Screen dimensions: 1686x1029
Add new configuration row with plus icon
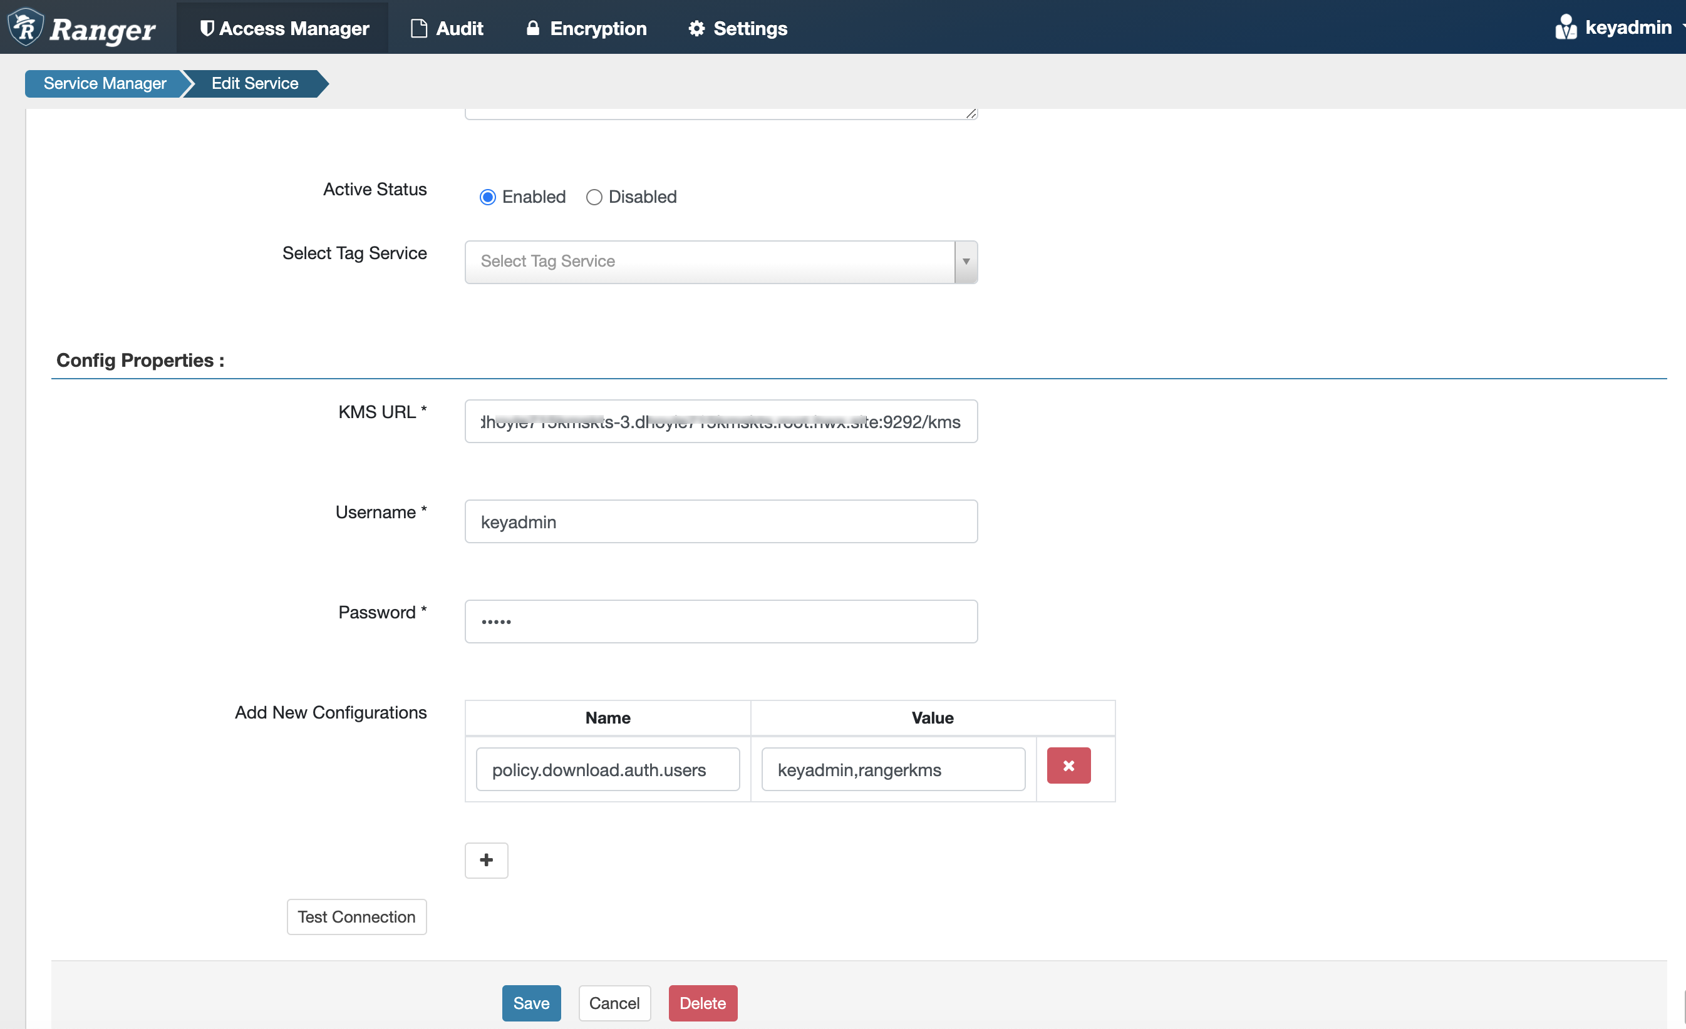[x=486, y=860]
